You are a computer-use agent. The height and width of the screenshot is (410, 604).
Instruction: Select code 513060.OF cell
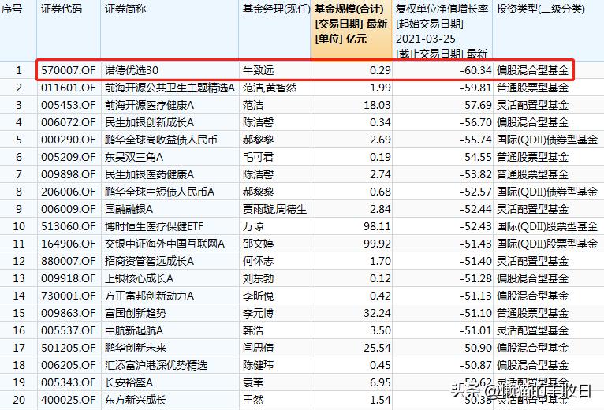tap(68, 226)
